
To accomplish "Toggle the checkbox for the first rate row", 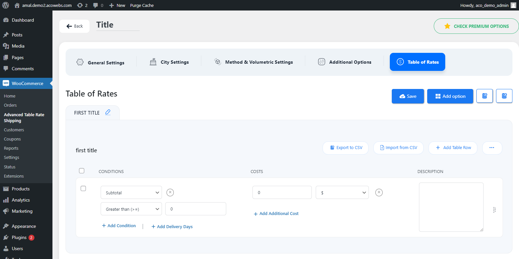I will click(x=83, y=188).
